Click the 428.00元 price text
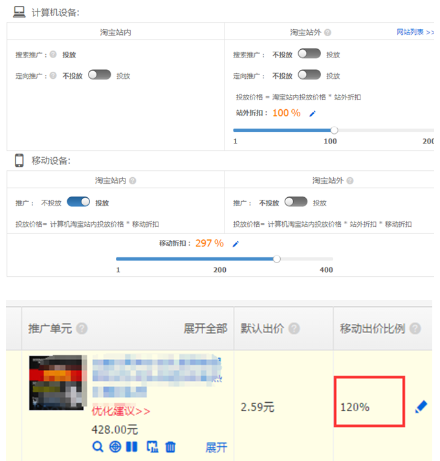440x461 pixels. [115, 429]
